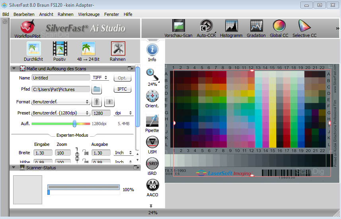Activate the iSRD dust removal tool
The height and width of the screenshot is (219, 341).
pyautogui.click(x=152, y=167)
